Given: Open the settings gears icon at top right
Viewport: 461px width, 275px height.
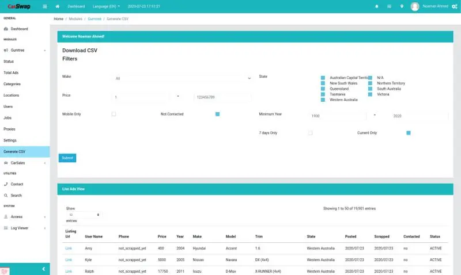Looking at the screenshot, I should click(454, 6).
